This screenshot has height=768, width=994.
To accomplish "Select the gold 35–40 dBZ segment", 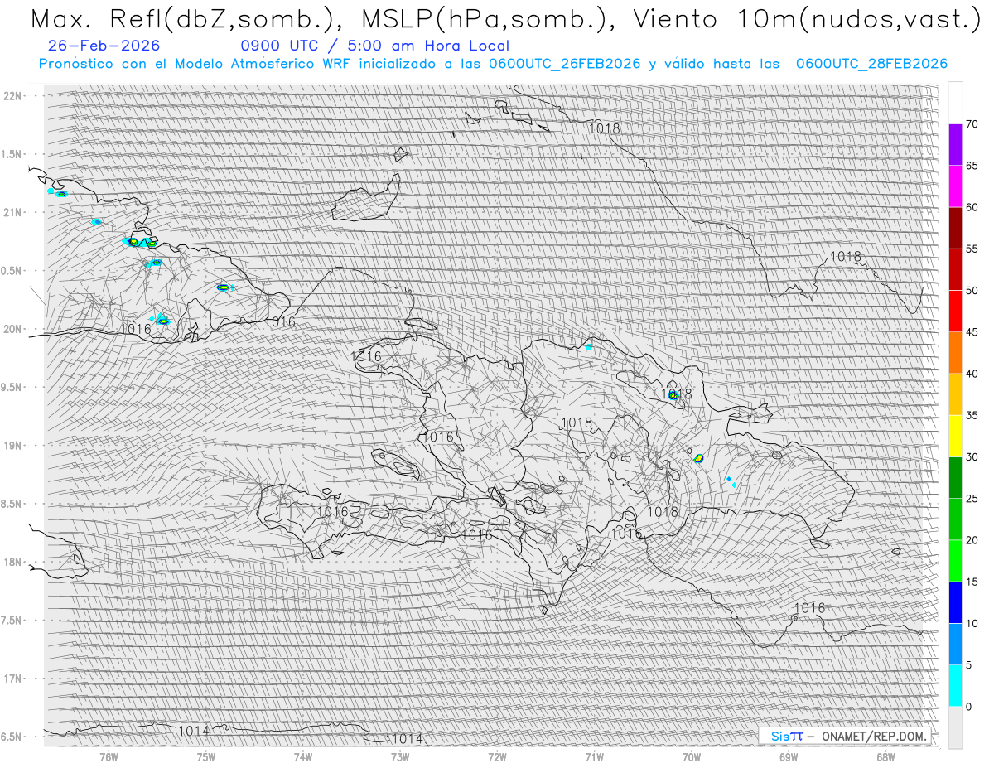I will point(955,394).
